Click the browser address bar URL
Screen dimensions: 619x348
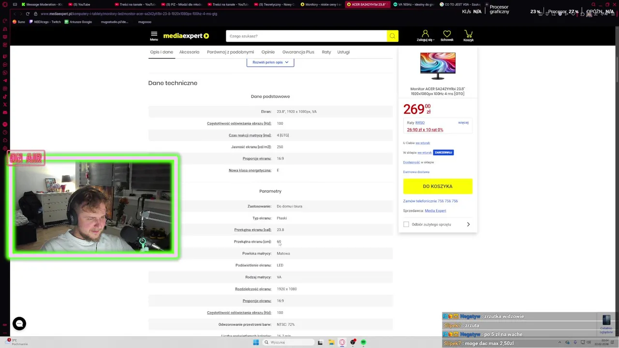pyautogui.click(x=129, y=14)
